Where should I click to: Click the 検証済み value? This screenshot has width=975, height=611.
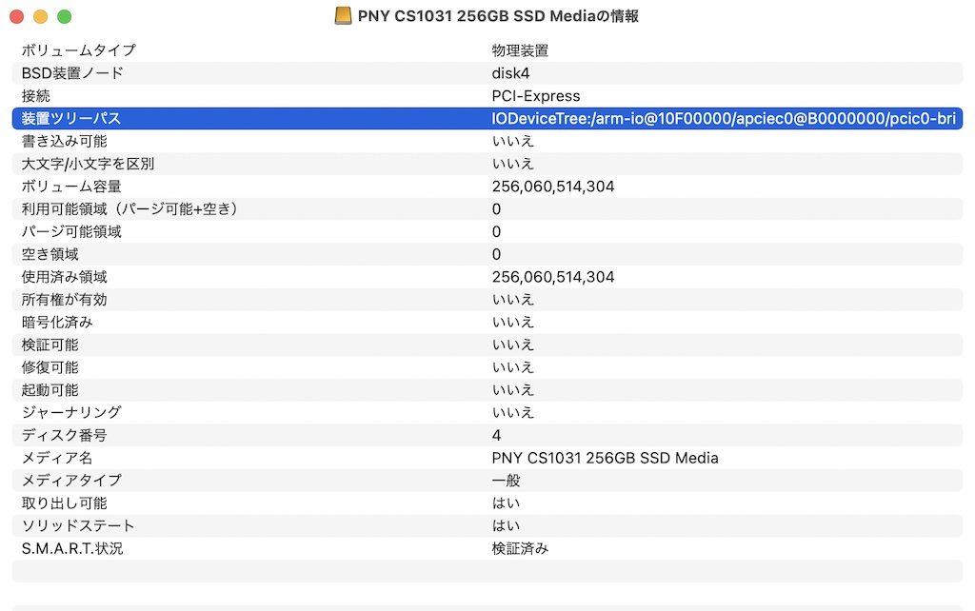[x=520, y=548]
